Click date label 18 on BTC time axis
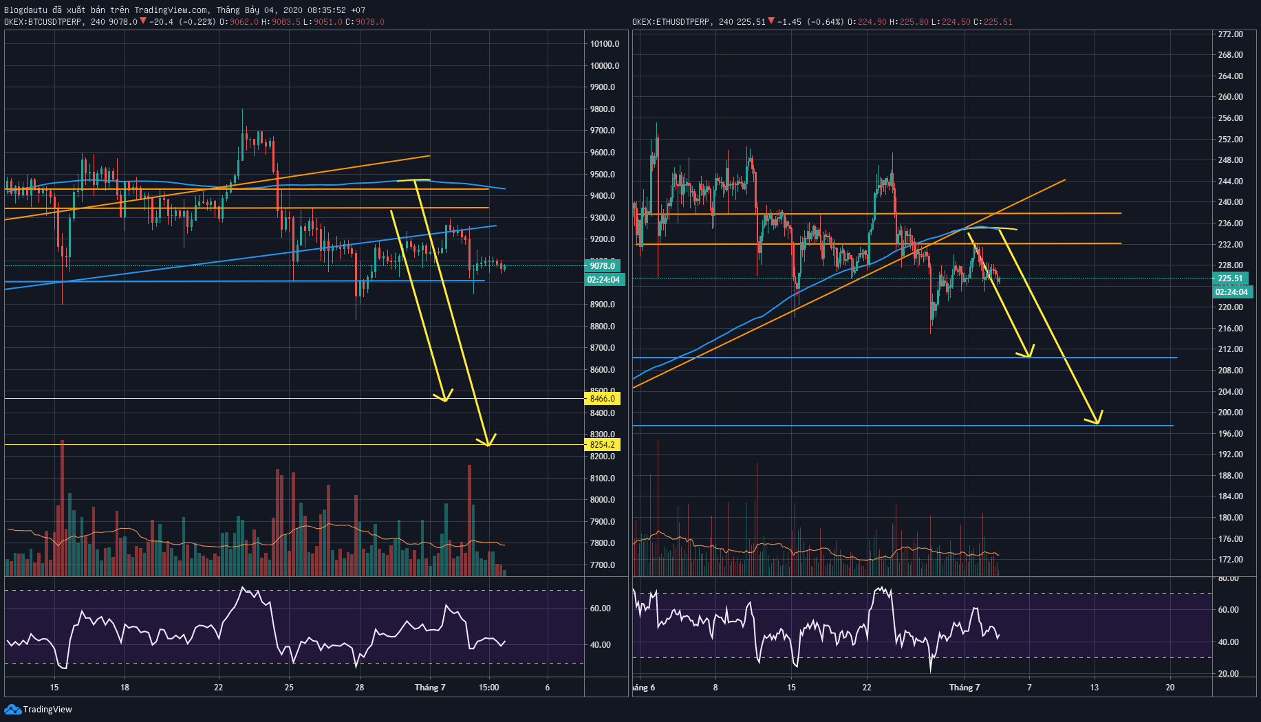Image resolution: width=1261 pixels, height=722 pixels. 125,688
